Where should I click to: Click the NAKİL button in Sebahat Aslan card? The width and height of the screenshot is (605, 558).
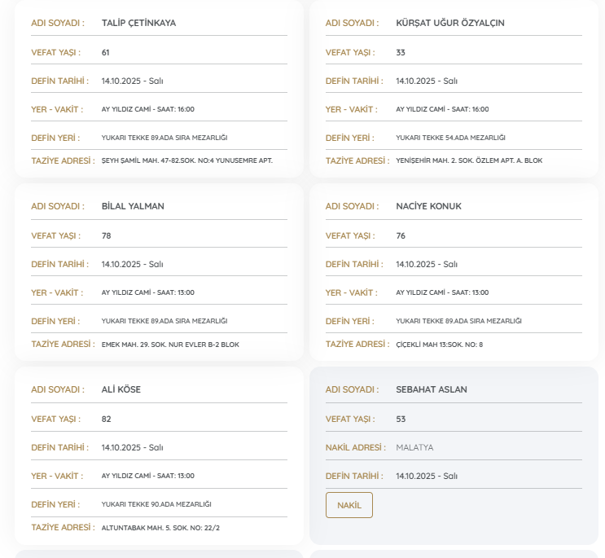(x=349, y=505)
